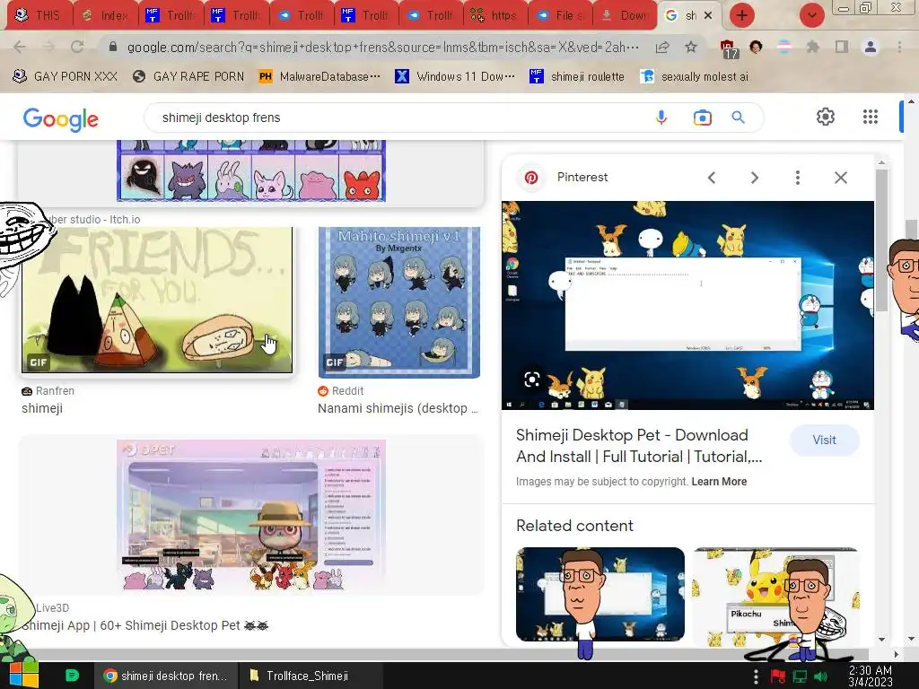Close the active Google search tab
The image size is (919, 689).
coord(709,15)
